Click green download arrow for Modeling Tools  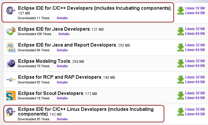[180, 63]
